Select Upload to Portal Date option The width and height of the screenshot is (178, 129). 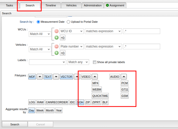click(x=69, y=22)
